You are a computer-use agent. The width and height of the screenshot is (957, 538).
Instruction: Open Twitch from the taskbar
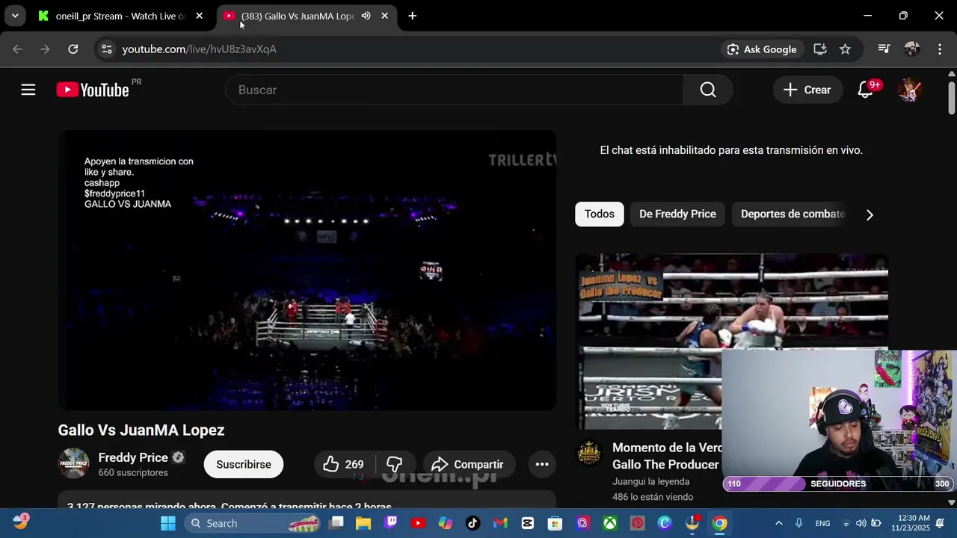[x=391, y=523]
